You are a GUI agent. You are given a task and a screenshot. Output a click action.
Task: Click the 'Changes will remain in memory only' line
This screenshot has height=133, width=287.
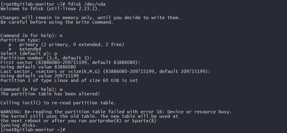click(90, 18)
